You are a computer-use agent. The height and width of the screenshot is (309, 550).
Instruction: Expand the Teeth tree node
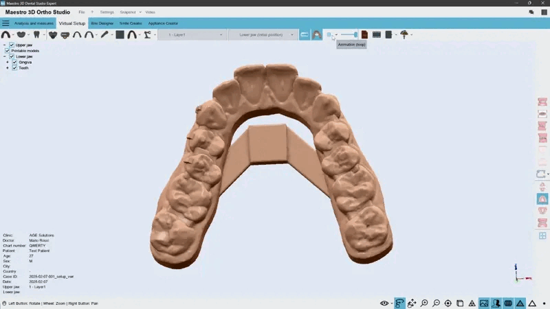[8, 68]
